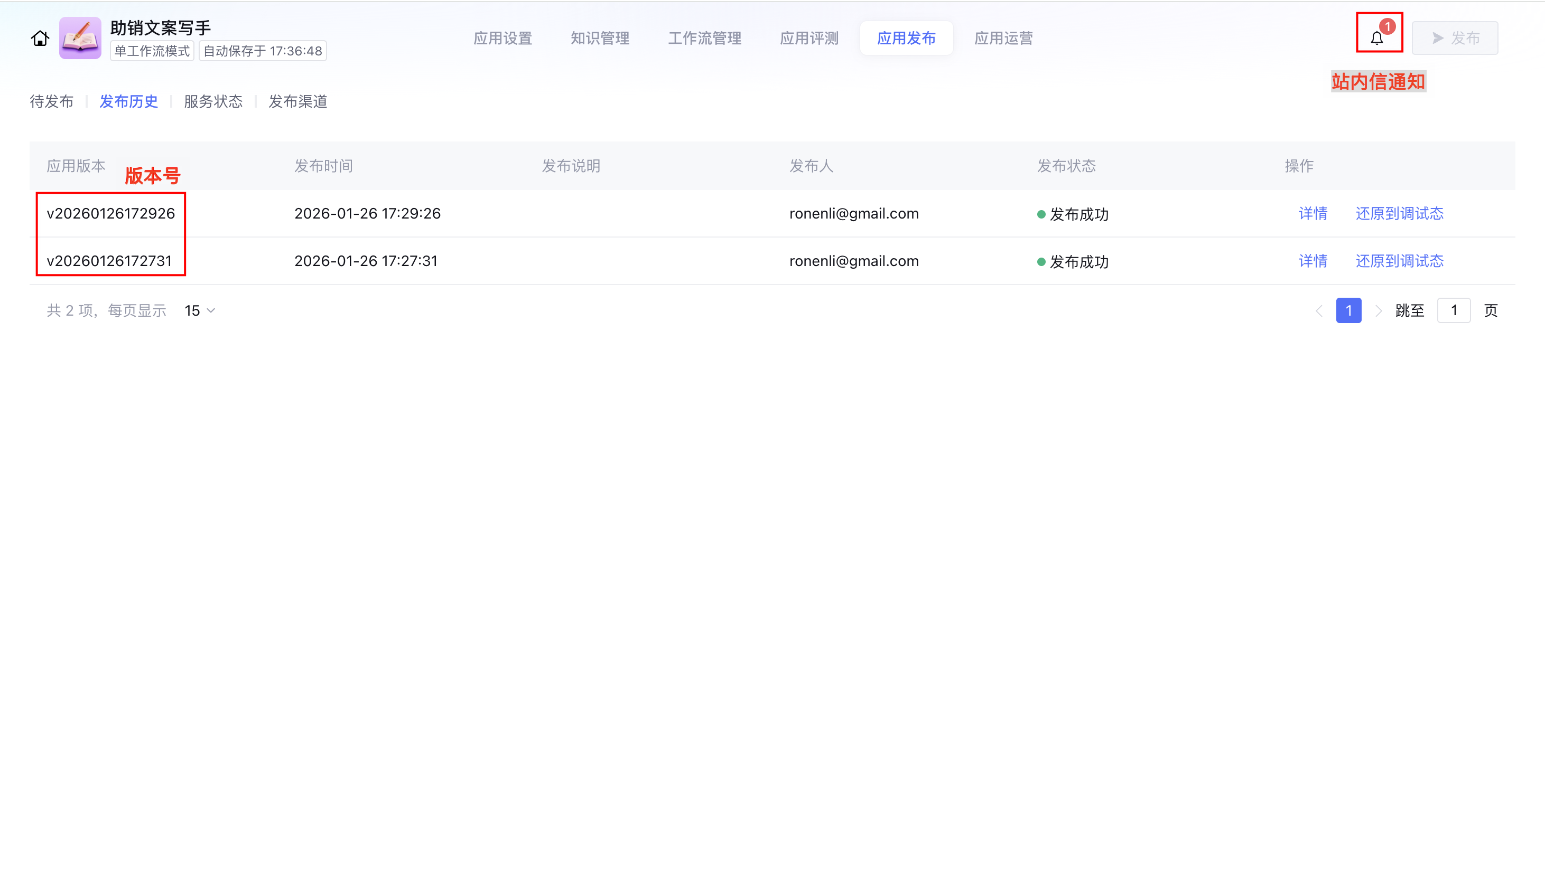Select the 发布渠道 sub-tab
Viewport: 1545px width, 871px height.
point(297,101)
